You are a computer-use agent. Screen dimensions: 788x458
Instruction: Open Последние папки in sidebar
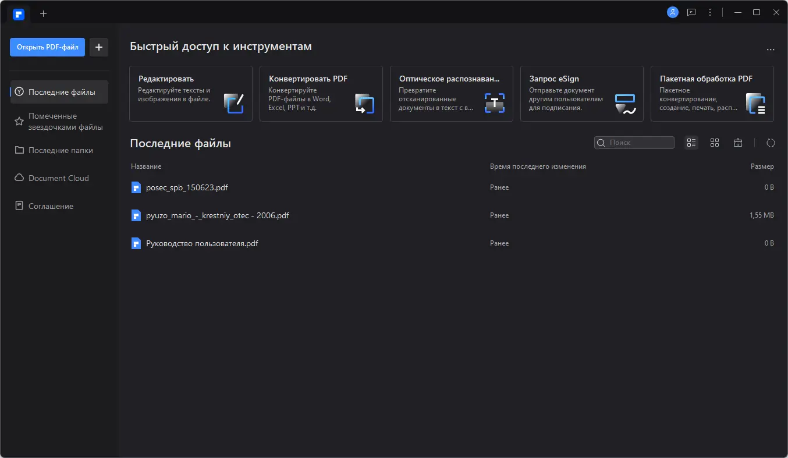tap(59, 150)
